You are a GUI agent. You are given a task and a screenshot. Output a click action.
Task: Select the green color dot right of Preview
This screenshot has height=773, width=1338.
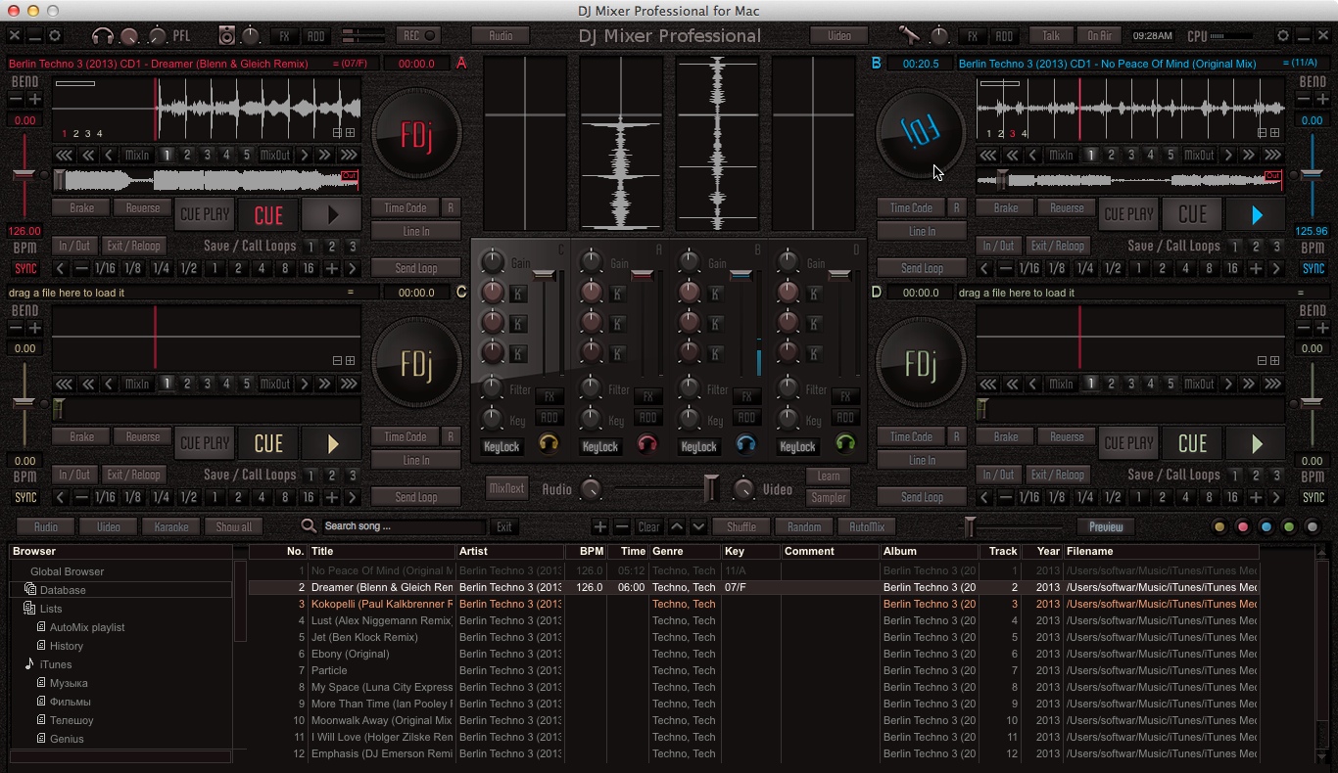(1289, 526)
